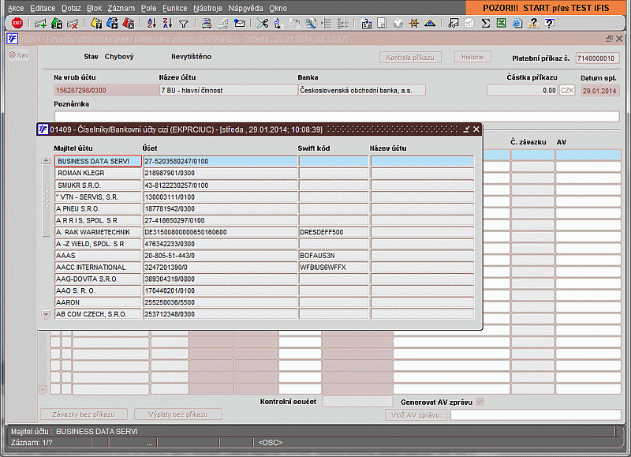Close the Bankovní účty cizí dialog

click(x=476, y=129)
